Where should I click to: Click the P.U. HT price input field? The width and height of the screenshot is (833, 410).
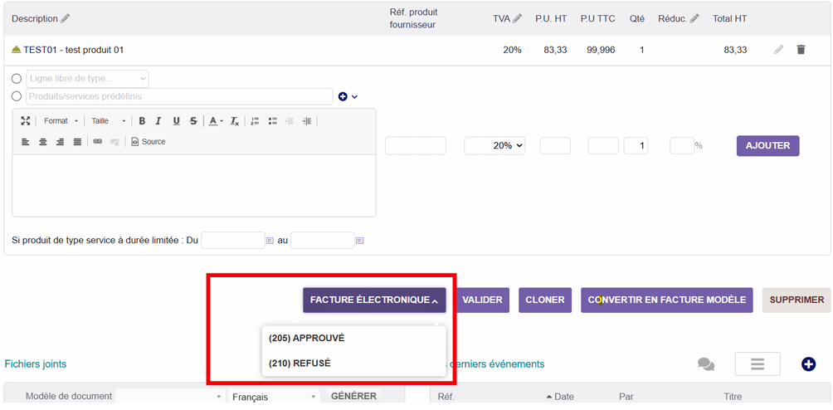coord(555,145)
